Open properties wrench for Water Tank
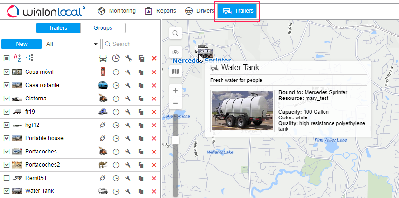 [128, 191]
